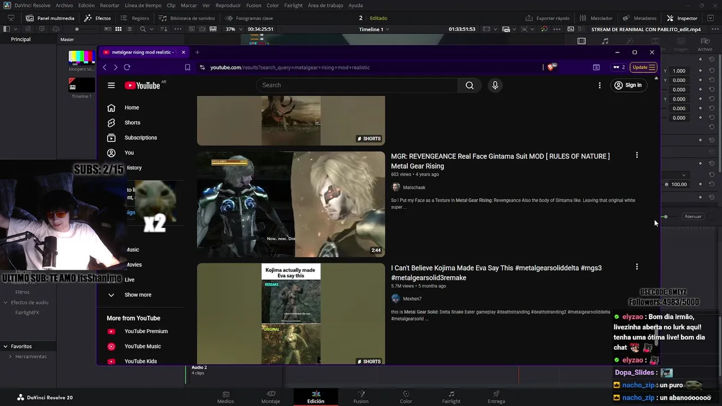The width and height of the screenshot is (722, 406).
Task: Click the browser Update menu button
Action: click(644, 67)
